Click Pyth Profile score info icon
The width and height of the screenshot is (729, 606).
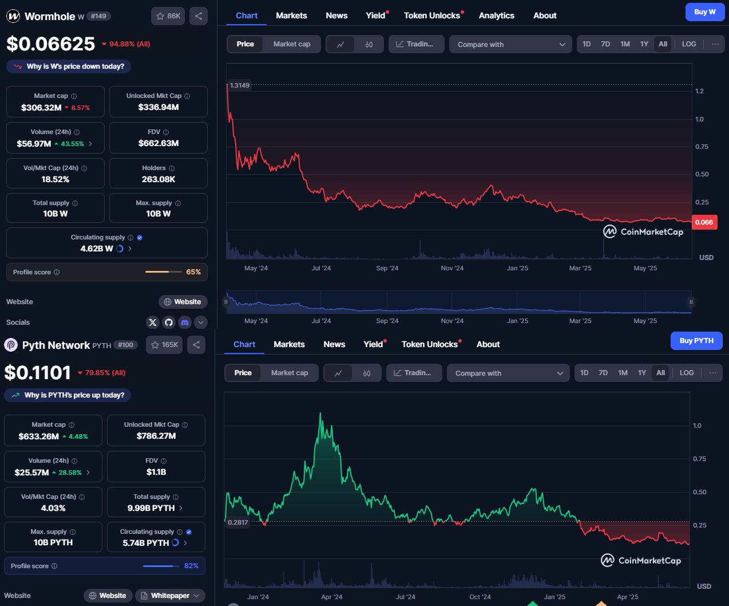tap(54, 566)
